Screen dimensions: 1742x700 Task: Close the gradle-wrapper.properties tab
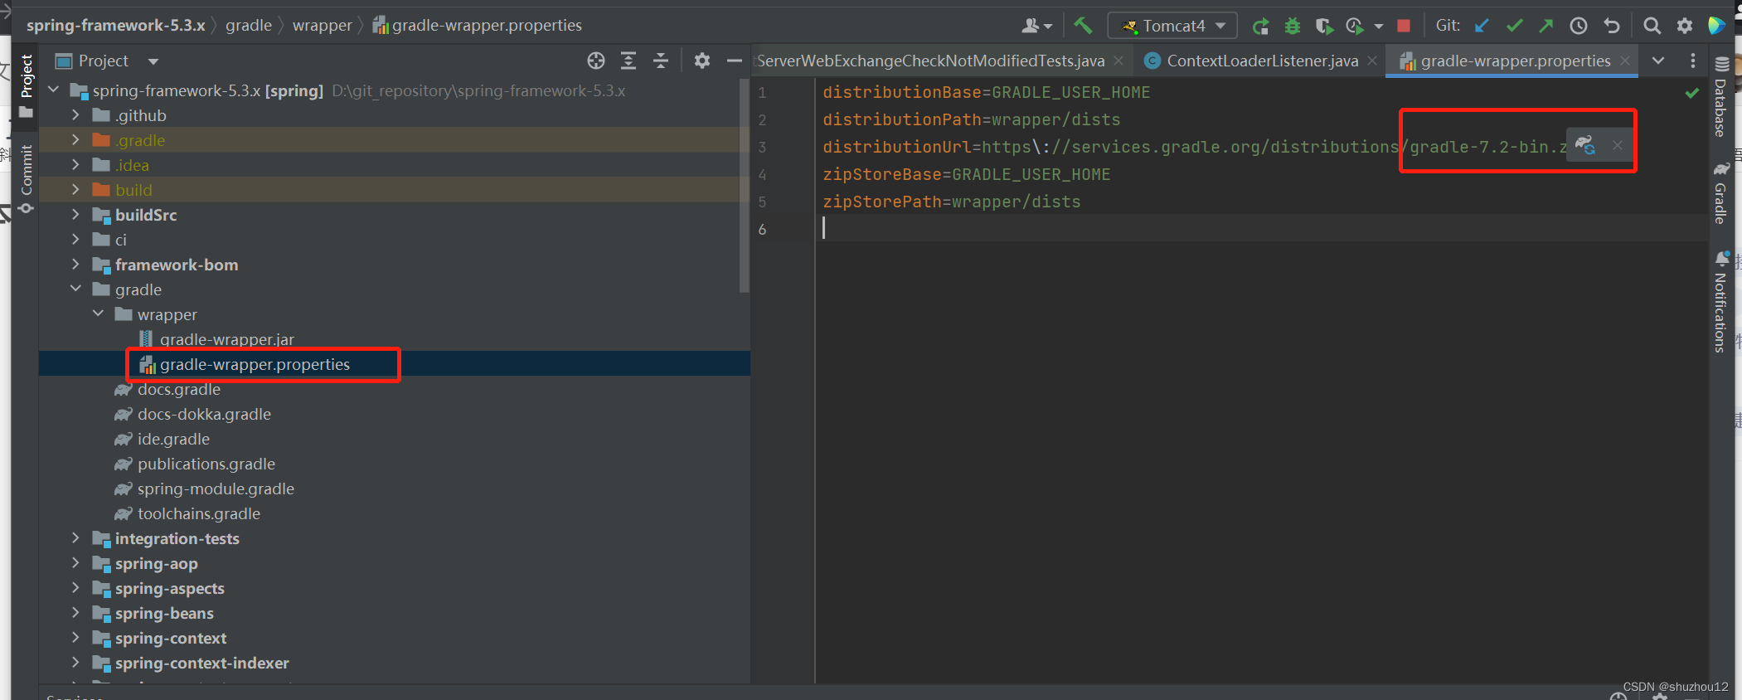(1625, 61)
